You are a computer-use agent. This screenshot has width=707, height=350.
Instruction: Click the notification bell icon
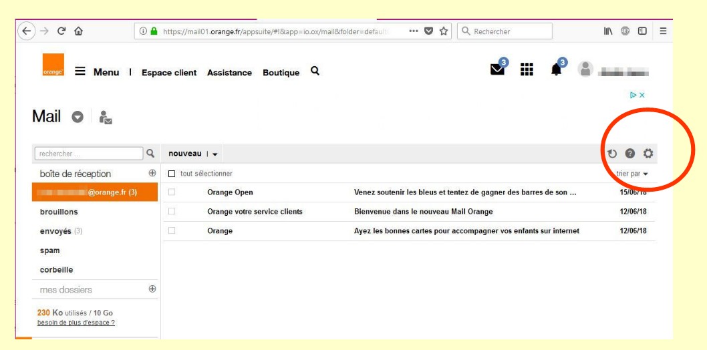tap(557, 71)
